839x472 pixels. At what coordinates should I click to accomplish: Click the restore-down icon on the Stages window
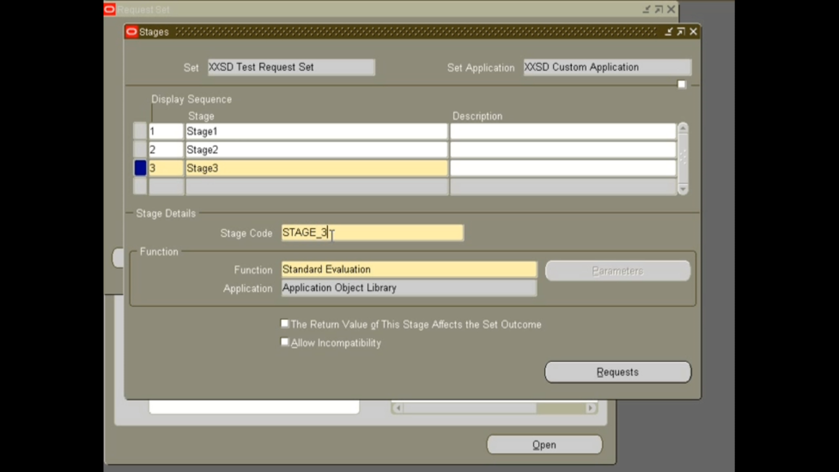pyautogui.click(x=669, y=32)
